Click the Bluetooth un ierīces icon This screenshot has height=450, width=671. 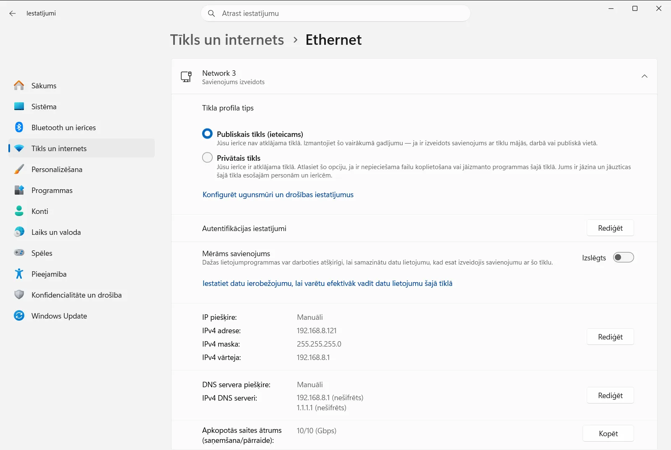pos(19,127)
